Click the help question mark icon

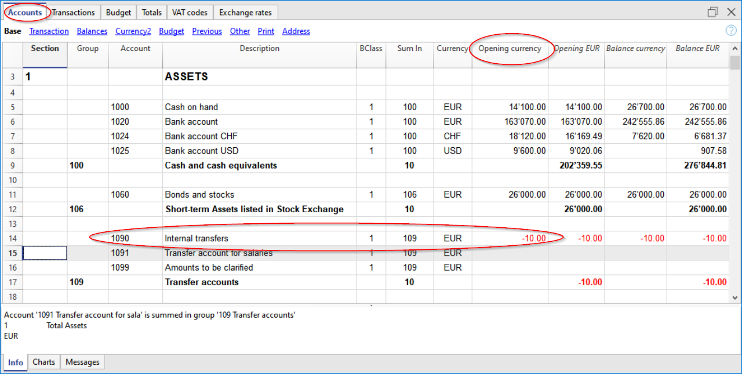(x=731, y=31)
